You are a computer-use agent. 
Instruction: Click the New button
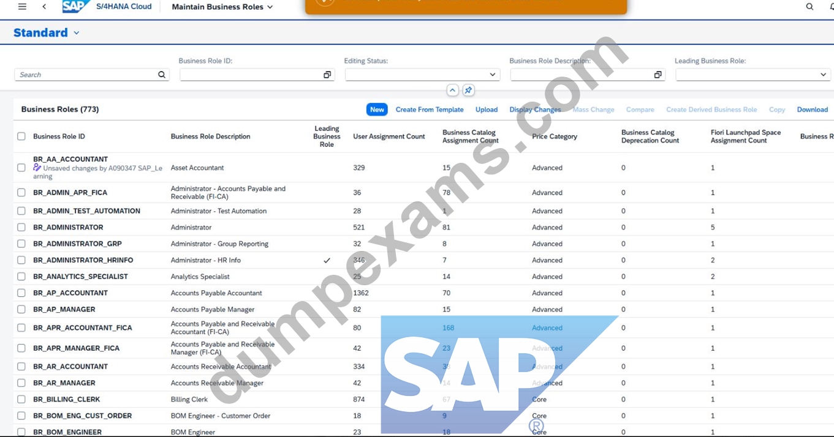pos(377,110)
